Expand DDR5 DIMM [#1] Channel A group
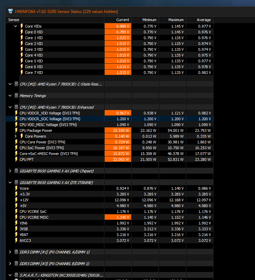This screenshot has width=255, height=280. [10, 252]
